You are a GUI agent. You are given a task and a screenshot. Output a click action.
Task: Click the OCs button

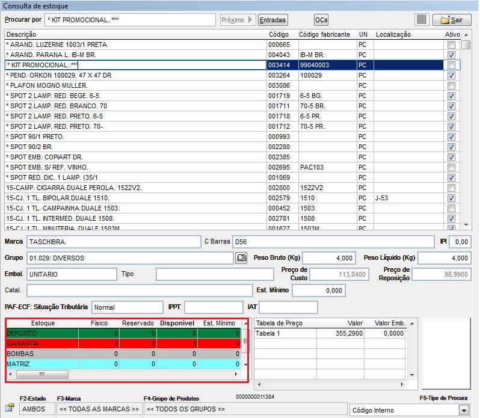321,20
